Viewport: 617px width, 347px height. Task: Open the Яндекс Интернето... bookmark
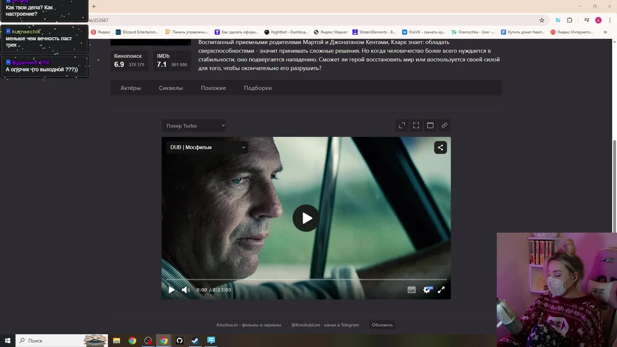pos(572,32)
